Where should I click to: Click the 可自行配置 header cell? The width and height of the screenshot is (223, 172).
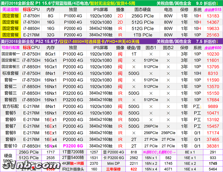click(x=11, y=48)
